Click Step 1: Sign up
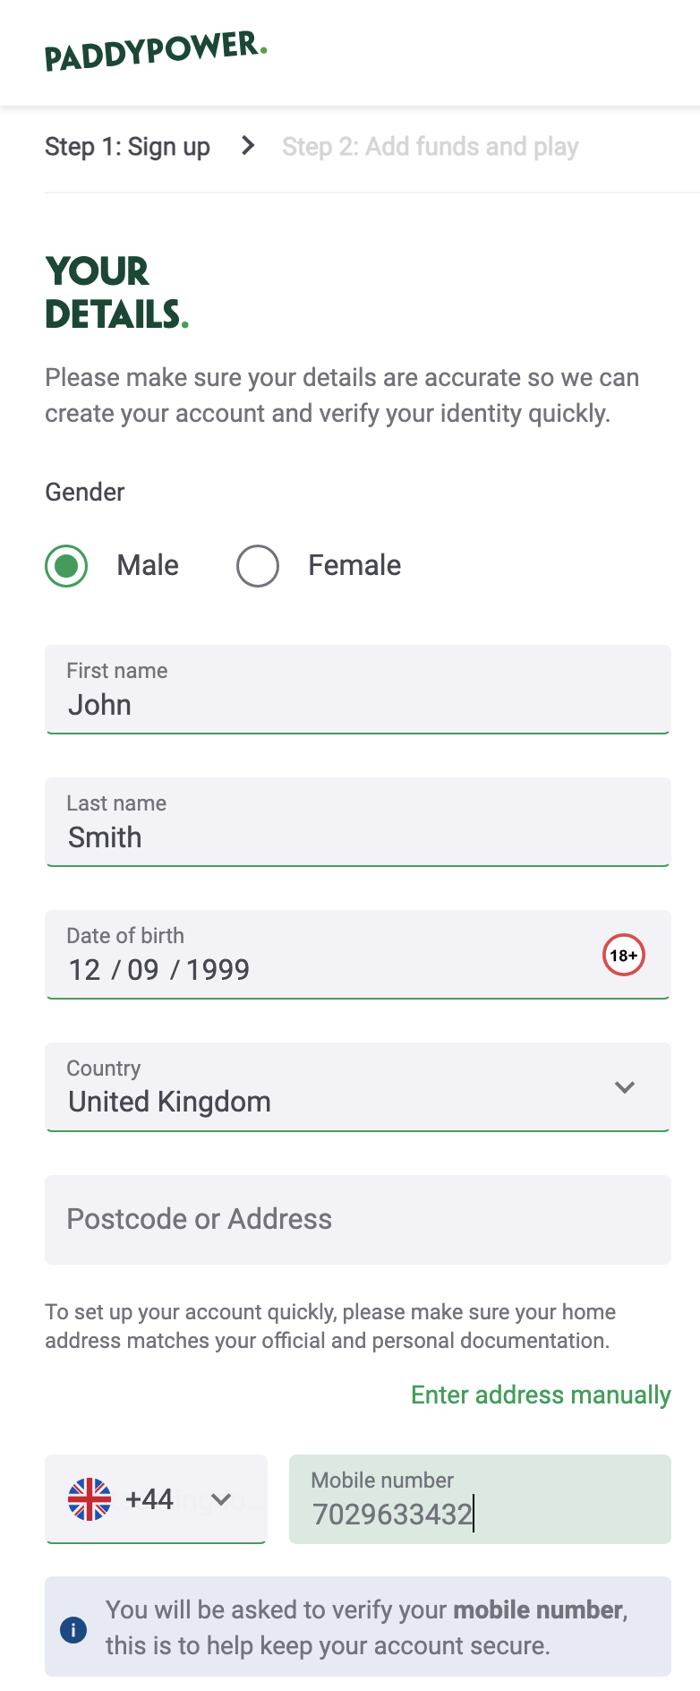The height and width of the screenshot is (1691, 700). point(126,146)
